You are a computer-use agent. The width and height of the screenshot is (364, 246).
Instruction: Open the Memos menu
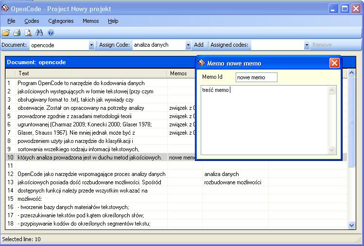pyautogui.click(x=91, y=21)
